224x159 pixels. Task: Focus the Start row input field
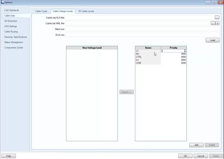(142, 29)
